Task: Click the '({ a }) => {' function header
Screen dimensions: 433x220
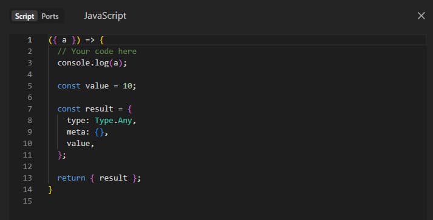Action: click(77, 40)
